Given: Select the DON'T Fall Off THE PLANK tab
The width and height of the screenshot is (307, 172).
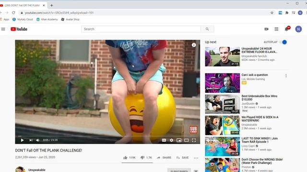Looking at the screenshot, I should click(x=23, y=5).
